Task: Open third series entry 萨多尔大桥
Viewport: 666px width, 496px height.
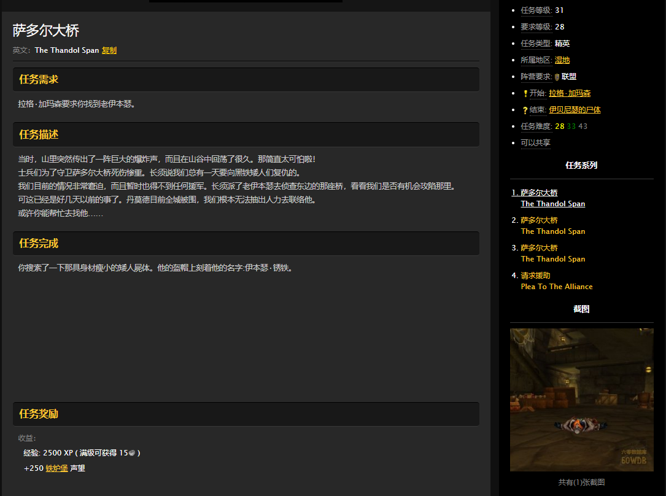Action: 539,248
